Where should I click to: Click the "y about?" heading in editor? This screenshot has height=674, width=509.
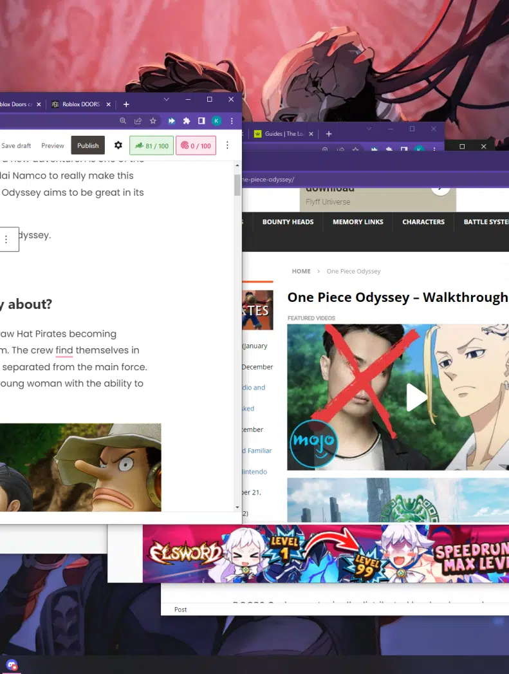pos(26,304)
